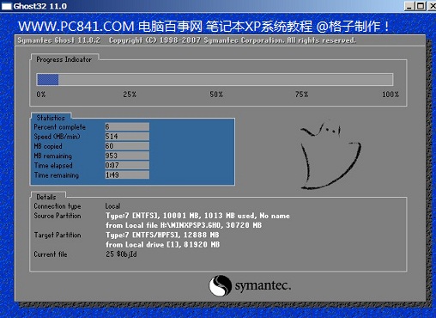Minimize the Ghost32 11.0 window
This screenshot has width=436, height=318.
click(x=409, y=6)
